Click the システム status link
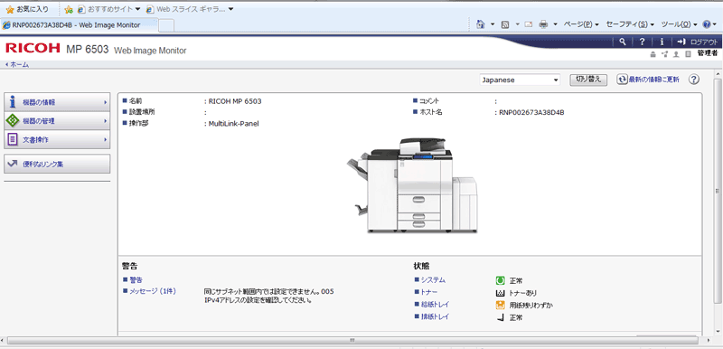Viewport: 723px width, 349px height. [433, 280]
